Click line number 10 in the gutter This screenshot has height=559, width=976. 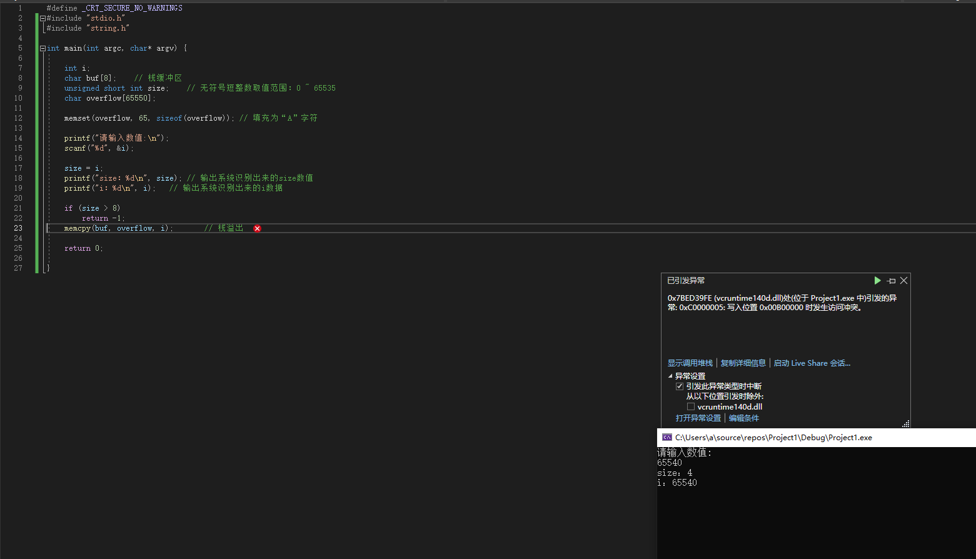[18, 98]
